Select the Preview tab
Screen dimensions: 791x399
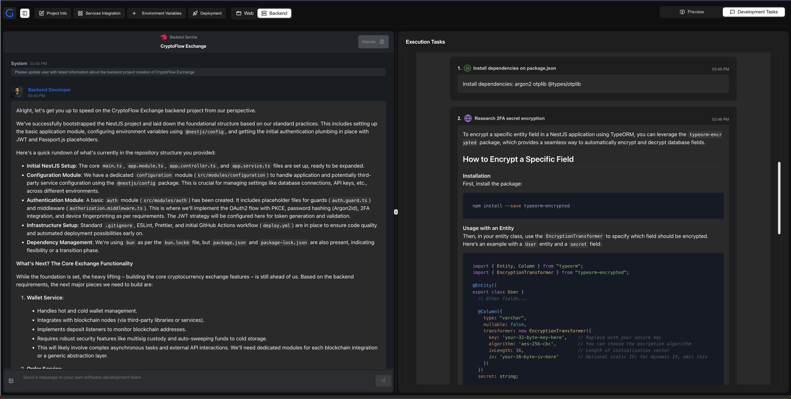click(x=692, y=12)
